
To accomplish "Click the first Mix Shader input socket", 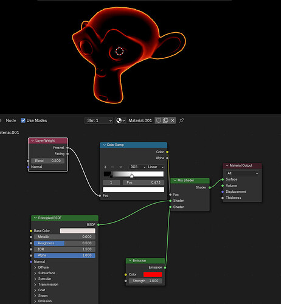I will click(x=170, y=201).
